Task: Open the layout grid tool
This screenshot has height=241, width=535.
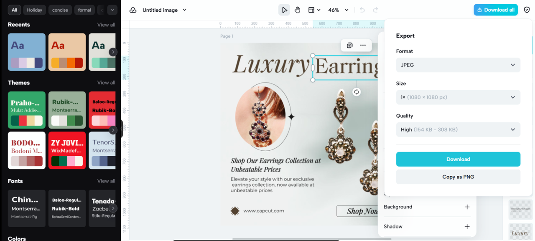Action: coord(311,10)
